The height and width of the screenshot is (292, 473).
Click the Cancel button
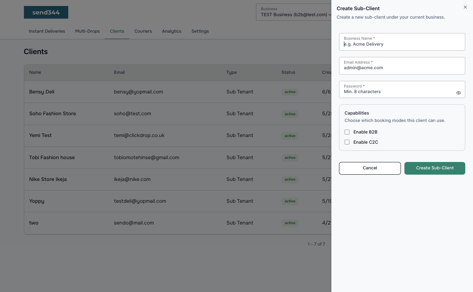[370, 168]
